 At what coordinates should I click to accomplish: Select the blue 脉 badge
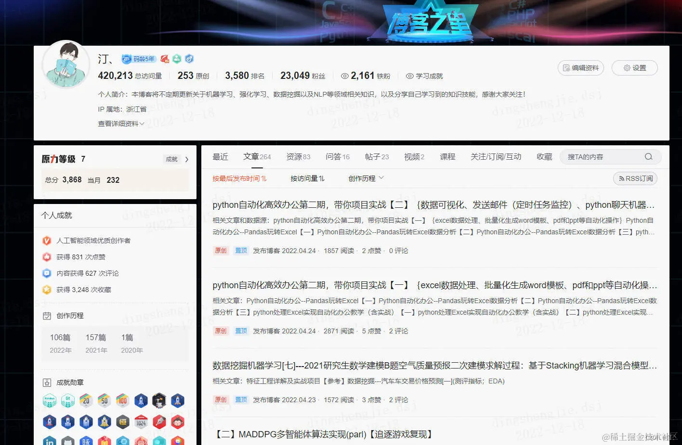coord(86,441)
